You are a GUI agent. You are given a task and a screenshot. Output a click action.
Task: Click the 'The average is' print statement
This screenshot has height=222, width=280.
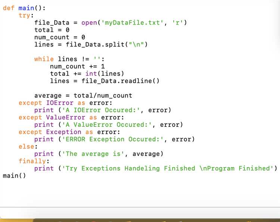coord(99,154)
